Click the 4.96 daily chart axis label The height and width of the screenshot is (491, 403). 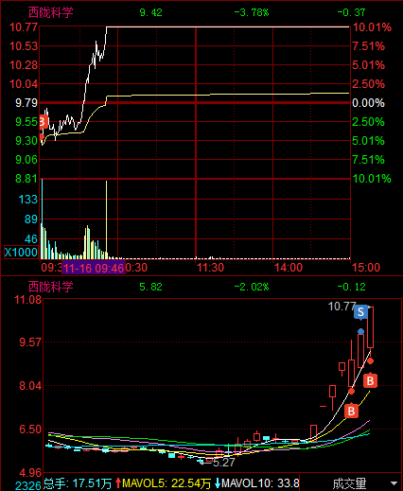(30, 473)
